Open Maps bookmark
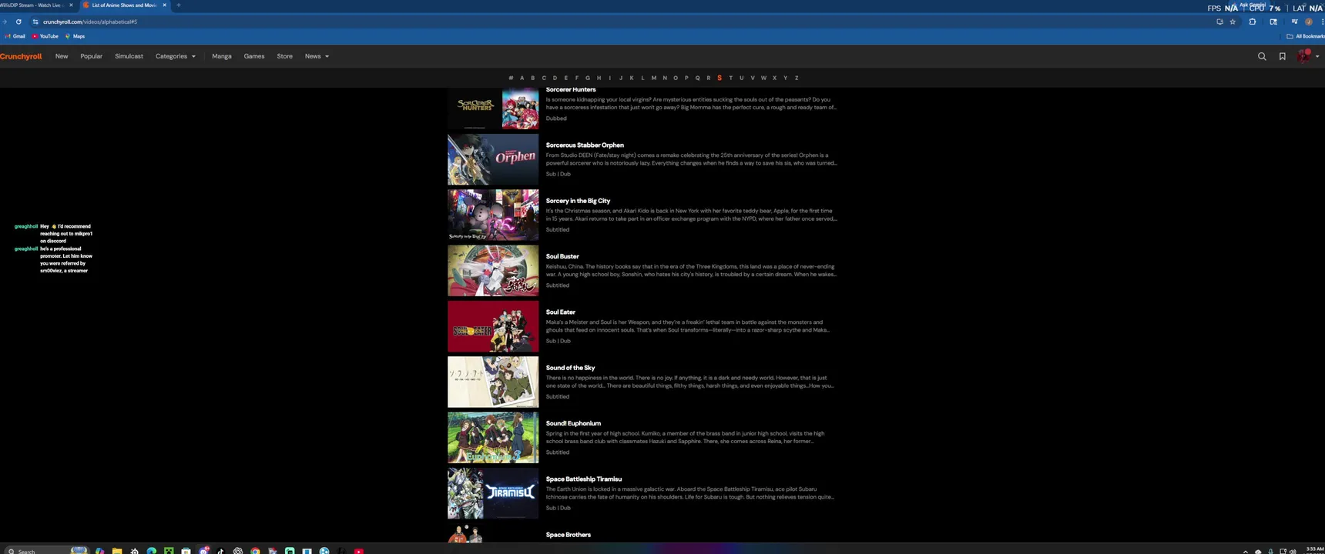Screen dimensions: 1325x554 click(x=75, y=36)
